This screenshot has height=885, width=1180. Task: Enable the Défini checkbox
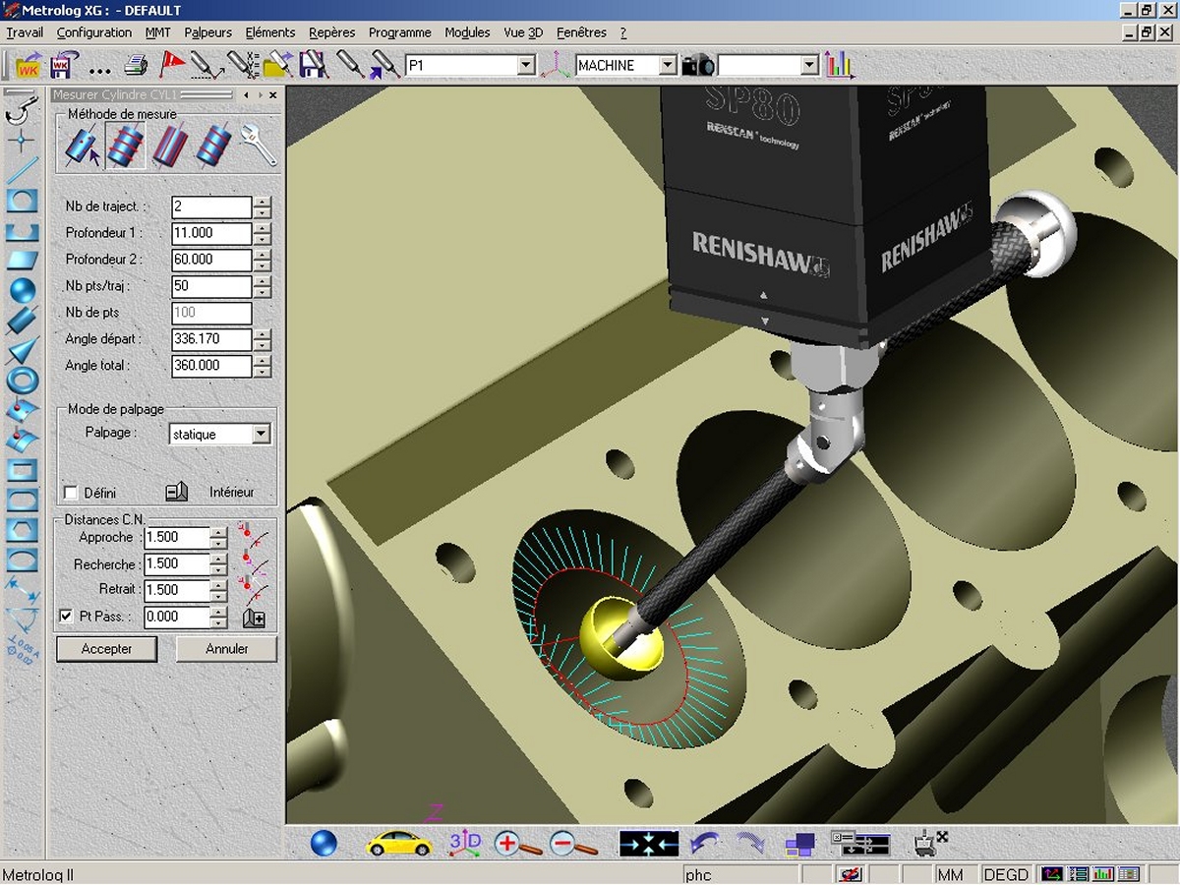click(71, 493)
